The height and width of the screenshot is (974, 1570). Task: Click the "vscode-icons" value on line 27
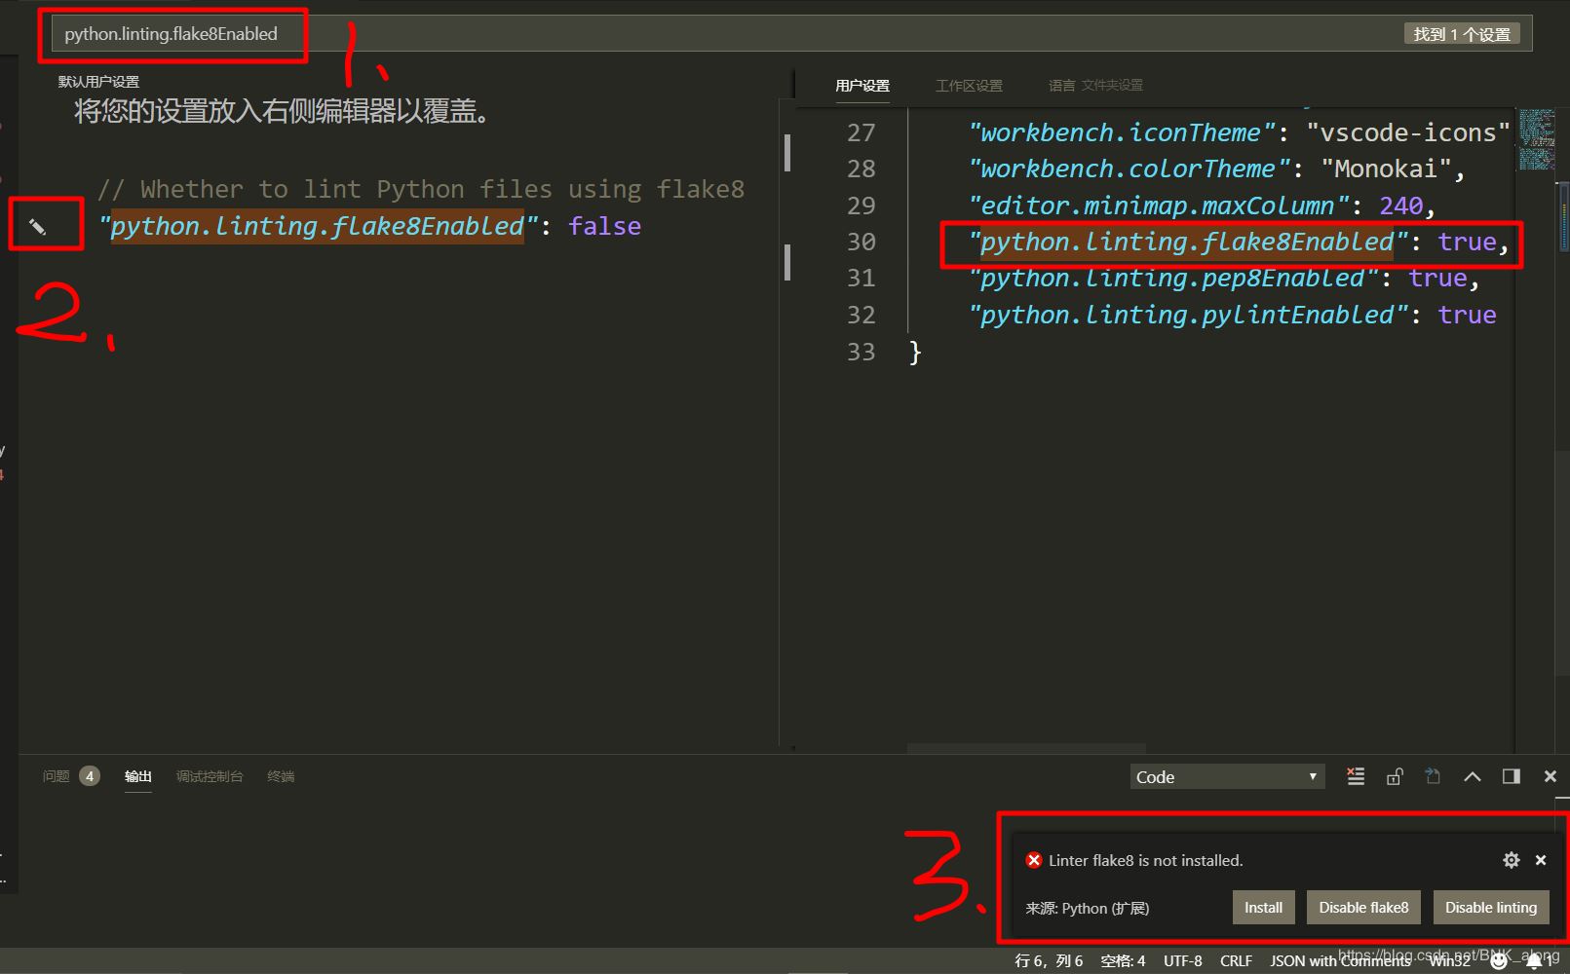(x=1408, y=132)
